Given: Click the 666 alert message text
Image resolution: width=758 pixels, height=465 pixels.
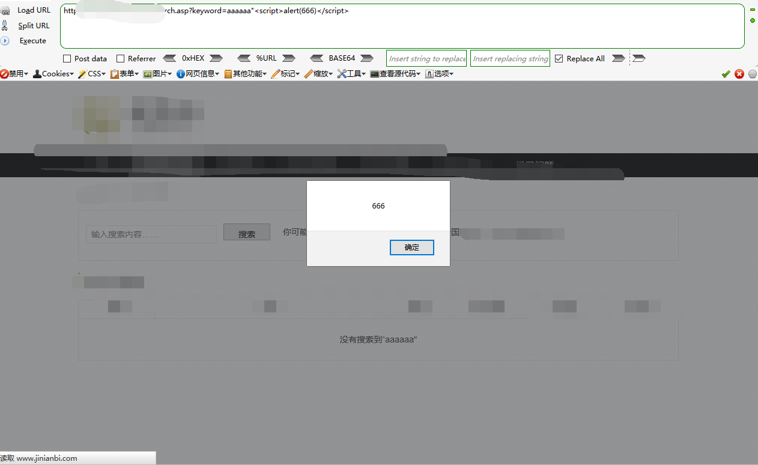Looking at the screenshot, I should click(378, 206).
